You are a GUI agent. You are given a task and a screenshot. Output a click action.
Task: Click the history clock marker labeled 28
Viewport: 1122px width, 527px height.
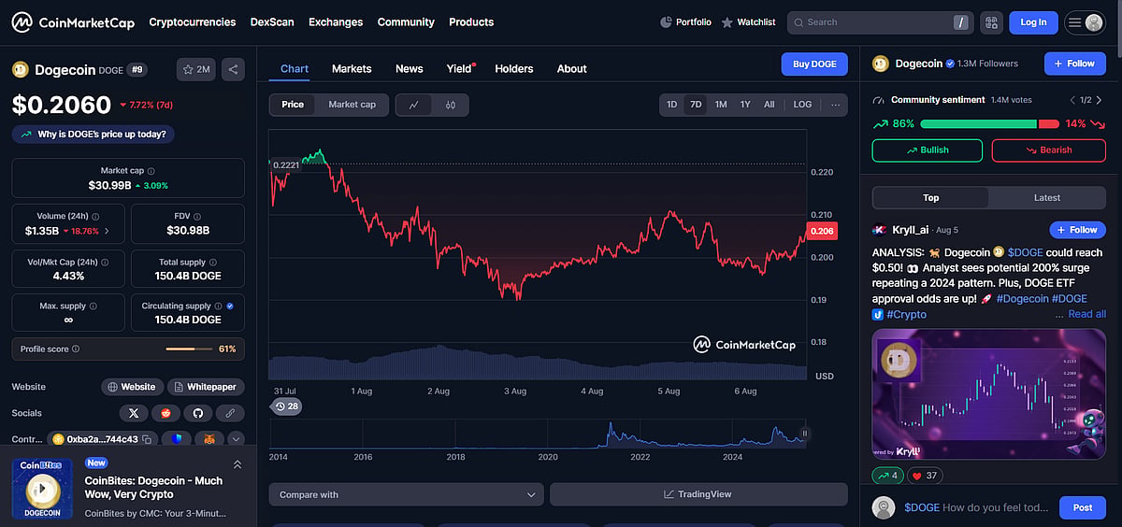286,406
